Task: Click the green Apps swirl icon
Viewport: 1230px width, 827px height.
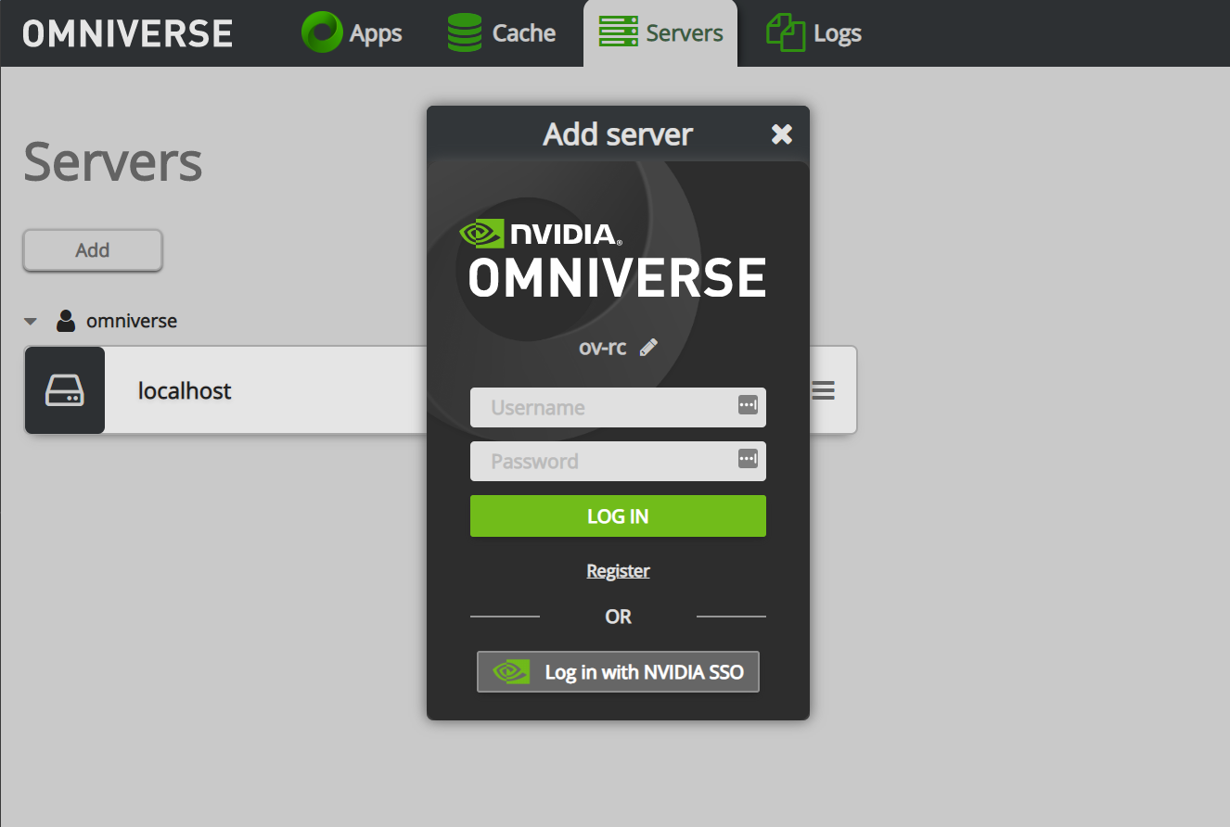Action: (322, 32)
